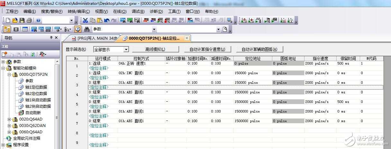Click the last chart icon in top toolbar
Image resolution: width=391 pixels, height=149 pixels.
pyautogui.click(x=290, y=20)
